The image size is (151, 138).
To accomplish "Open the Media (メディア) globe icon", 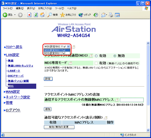I will pyautogui.click(x=81, y=15).
